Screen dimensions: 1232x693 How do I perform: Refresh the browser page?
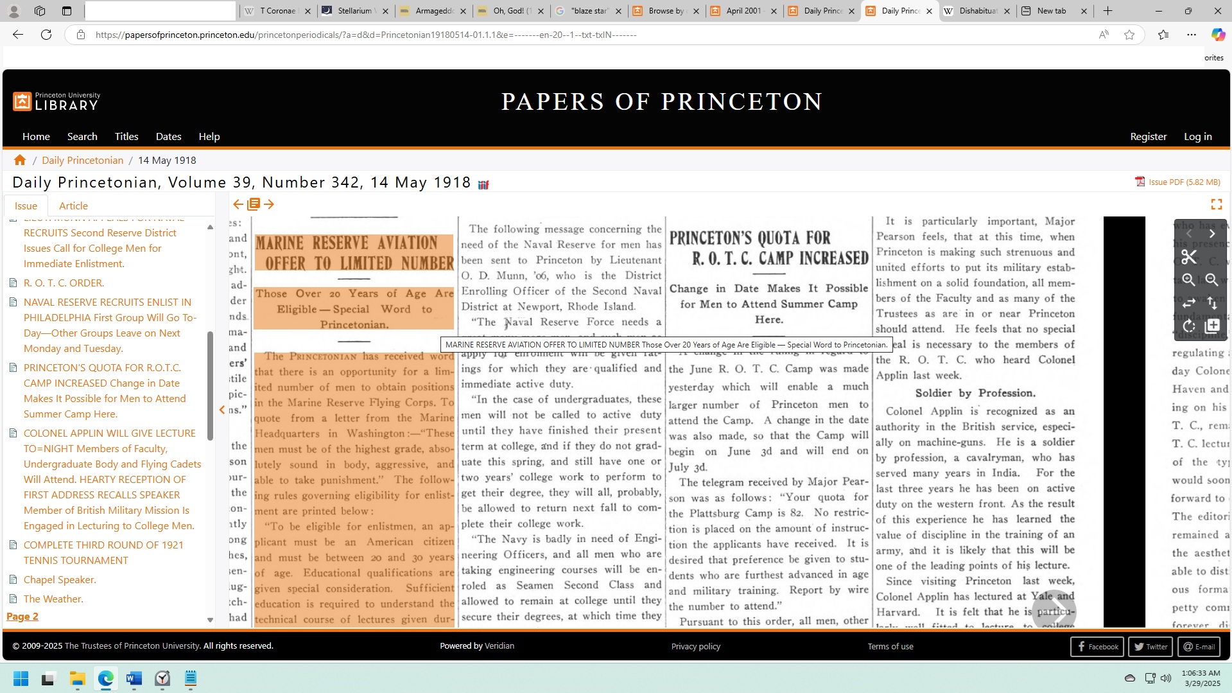[x=46, y=35]
